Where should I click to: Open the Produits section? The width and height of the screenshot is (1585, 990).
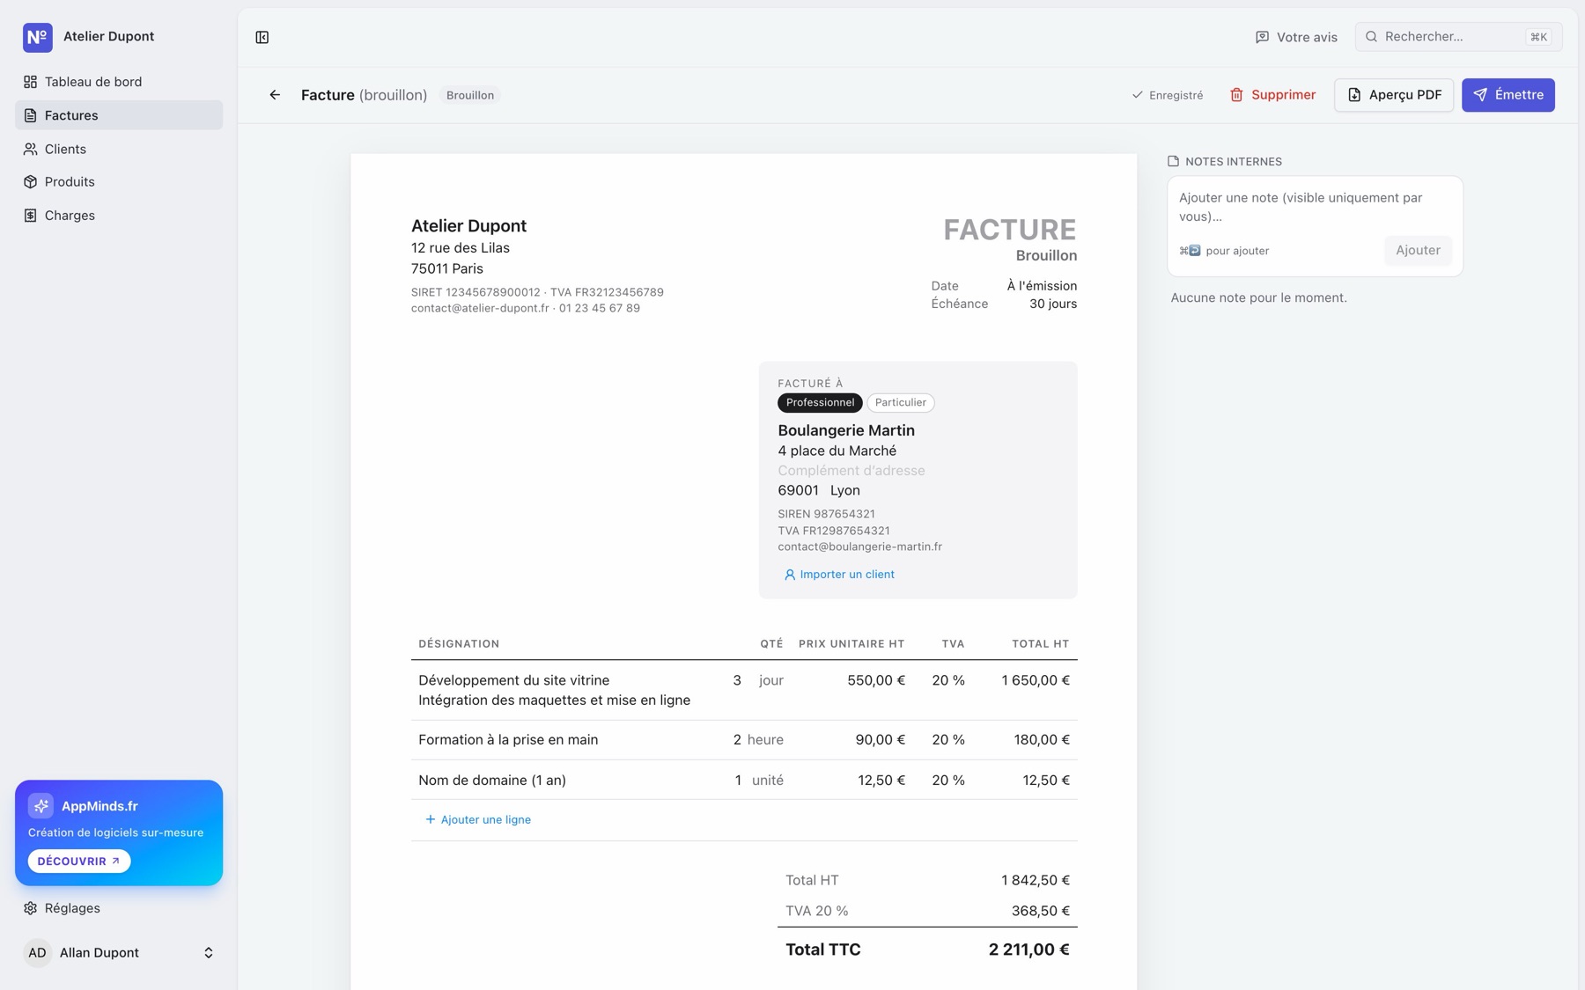(x=119, y=182)
